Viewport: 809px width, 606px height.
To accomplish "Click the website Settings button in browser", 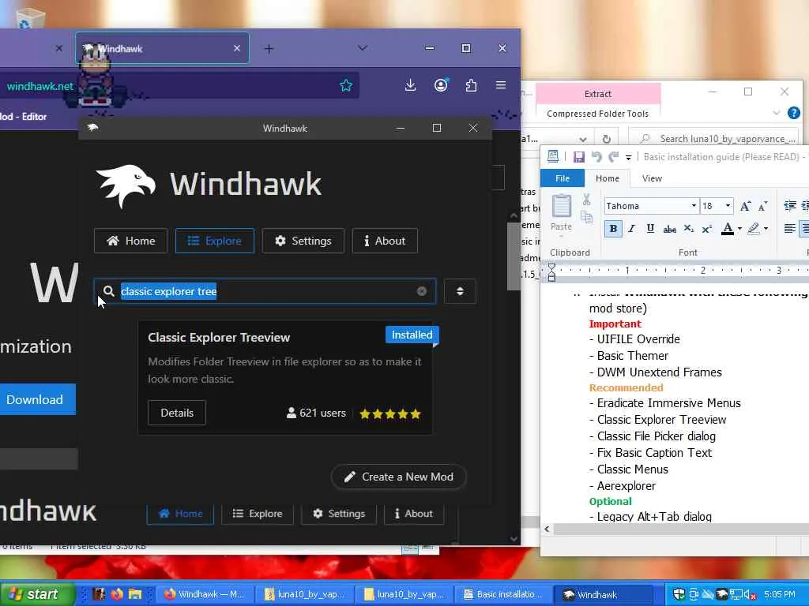I will click(338, 513).
